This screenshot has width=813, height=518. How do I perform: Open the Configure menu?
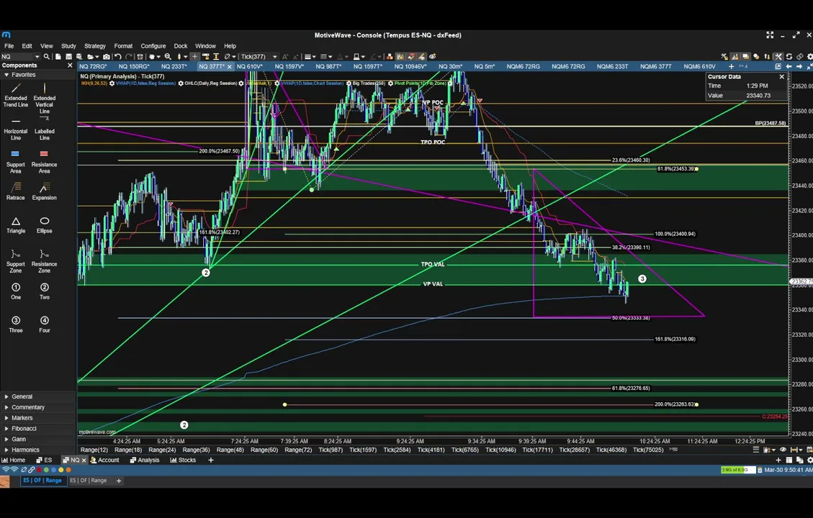pos(153,46)
